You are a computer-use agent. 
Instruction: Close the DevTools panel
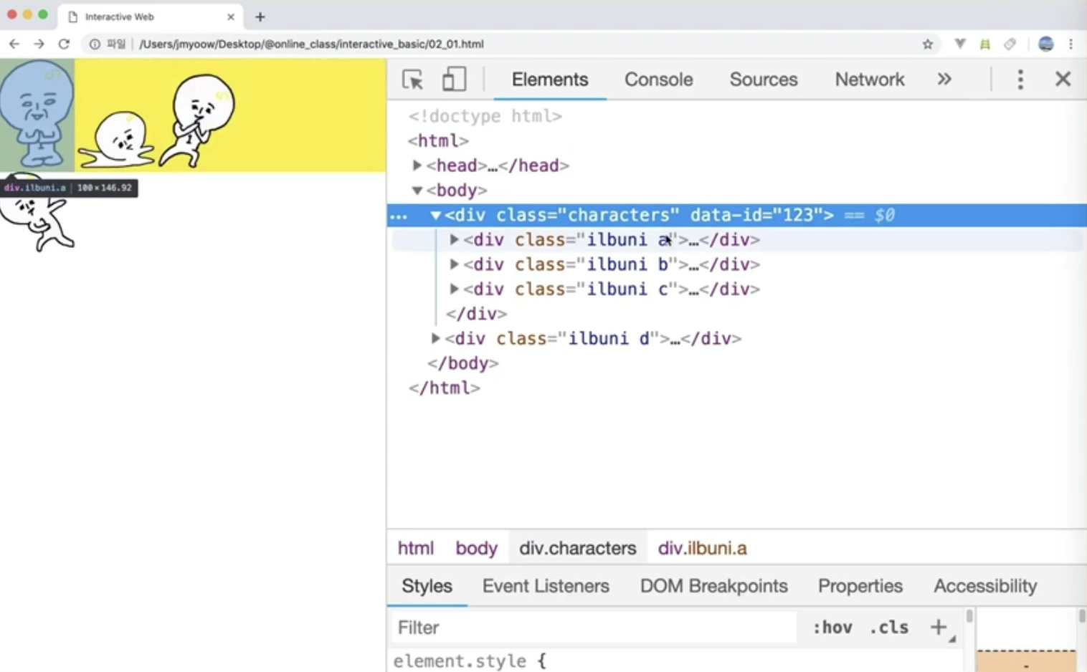pyautogui.click(x=1063, y=79)
